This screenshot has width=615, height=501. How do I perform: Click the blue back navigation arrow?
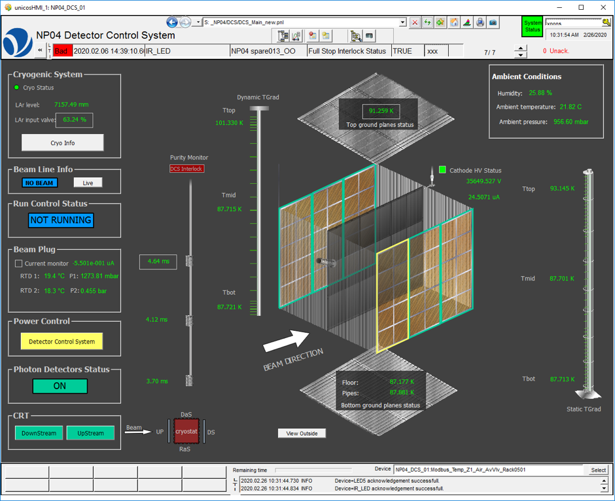173,22
